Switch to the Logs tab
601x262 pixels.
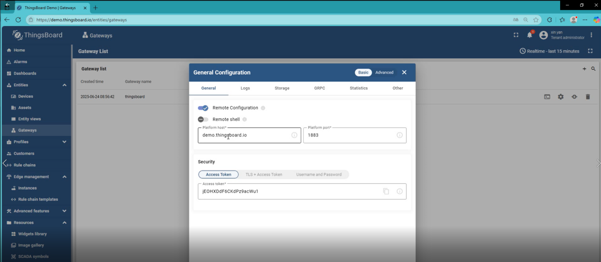[x=245, y=88]
